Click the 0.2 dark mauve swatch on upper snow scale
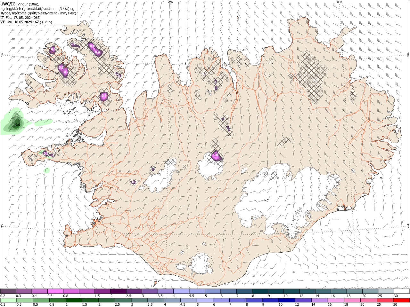 [8, 291]
